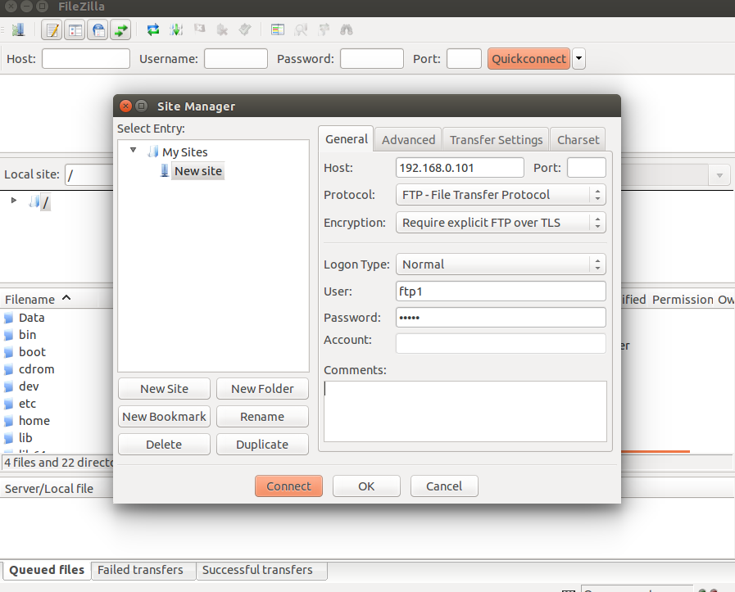Select the dev folder in local list
Viewport: 735px width, 592px height.
click(x=29, y=386)
